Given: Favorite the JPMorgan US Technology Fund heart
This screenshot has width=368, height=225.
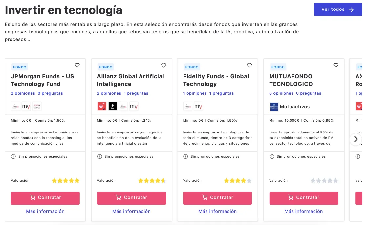Looking at the screenshot, I should (x=77, y=65).
